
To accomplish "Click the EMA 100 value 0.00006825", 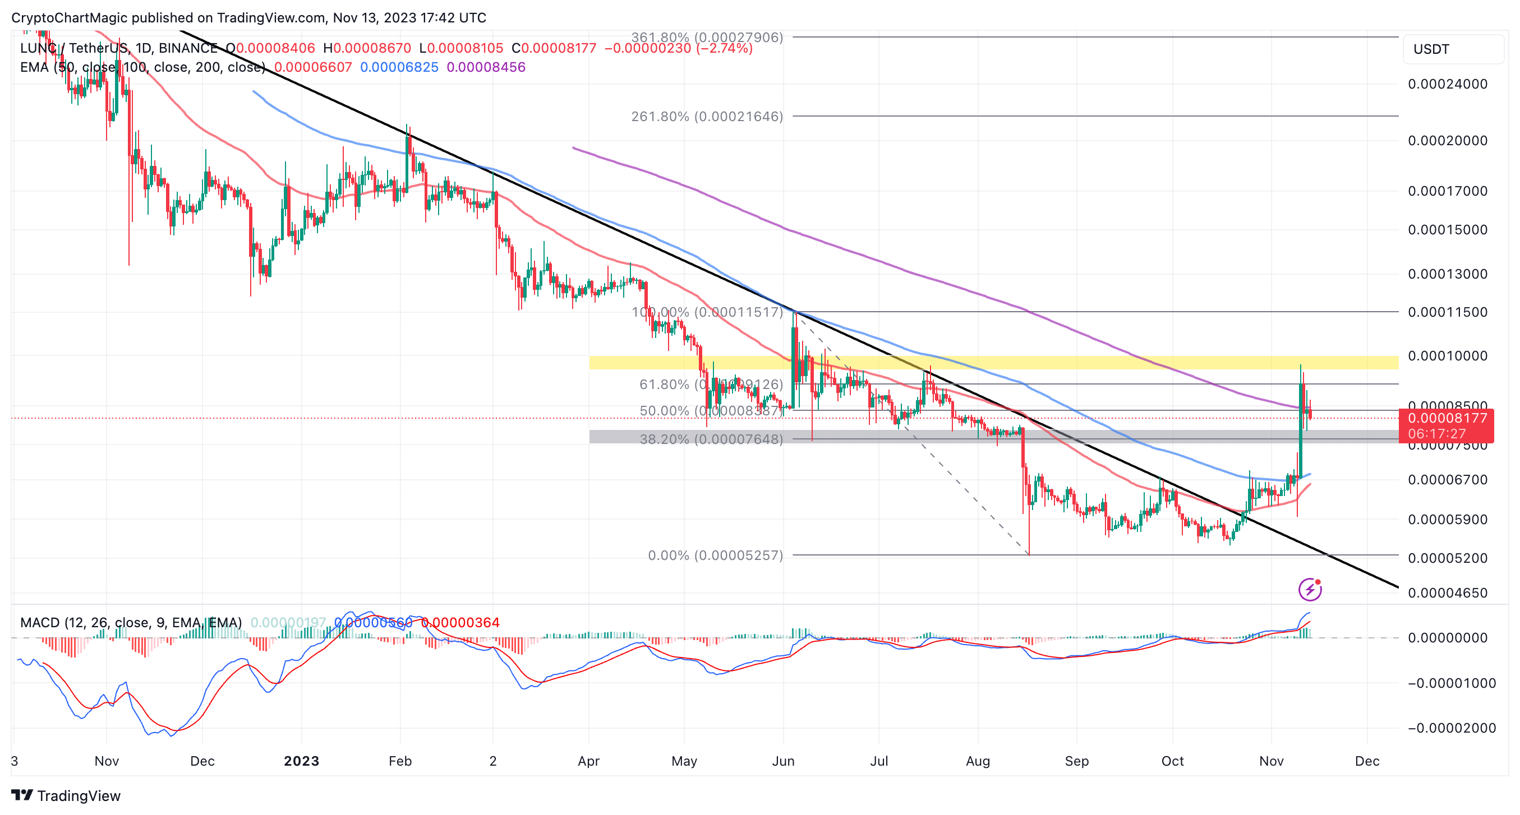I will pos(399,67).
